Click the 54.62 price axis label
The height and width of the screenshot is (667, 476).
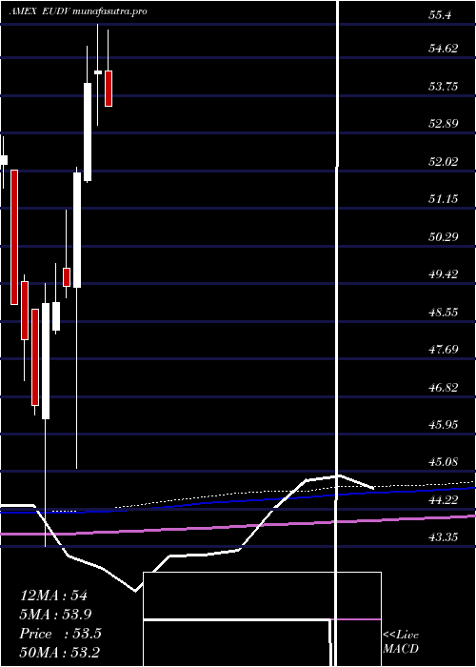coord(444,48)
